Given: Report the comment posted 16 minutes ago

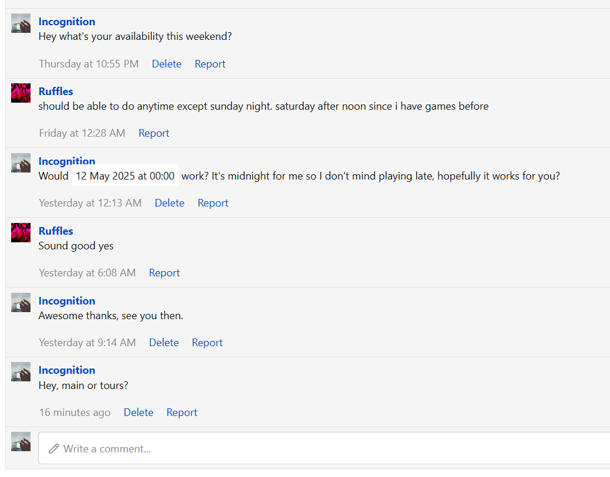Looking at the screenshot, I should click(x=182, y=412).
